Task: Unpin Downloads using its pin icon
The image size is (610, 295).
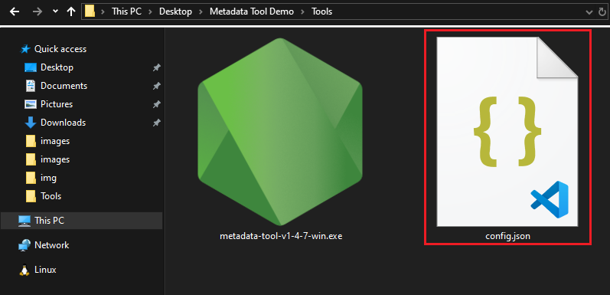Action: coord(156,123)
